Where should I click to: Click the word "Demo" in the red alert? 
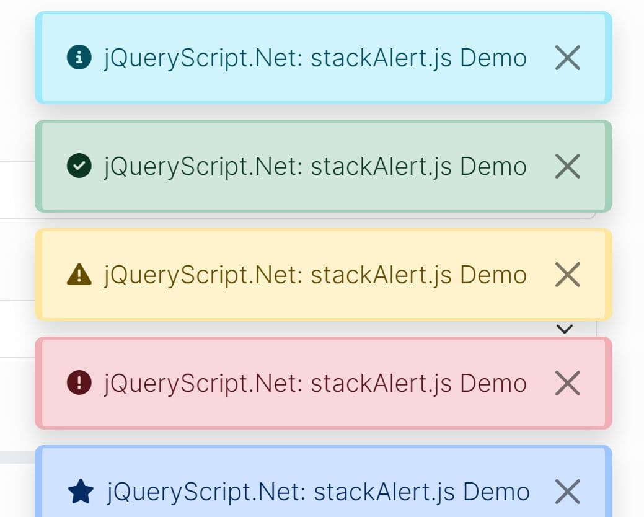[x=493, y=384]
